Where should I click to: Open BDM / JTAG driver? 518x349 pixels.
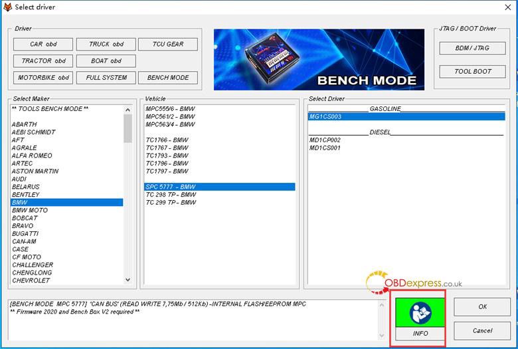pyautogui.click(x=472, y=48)
